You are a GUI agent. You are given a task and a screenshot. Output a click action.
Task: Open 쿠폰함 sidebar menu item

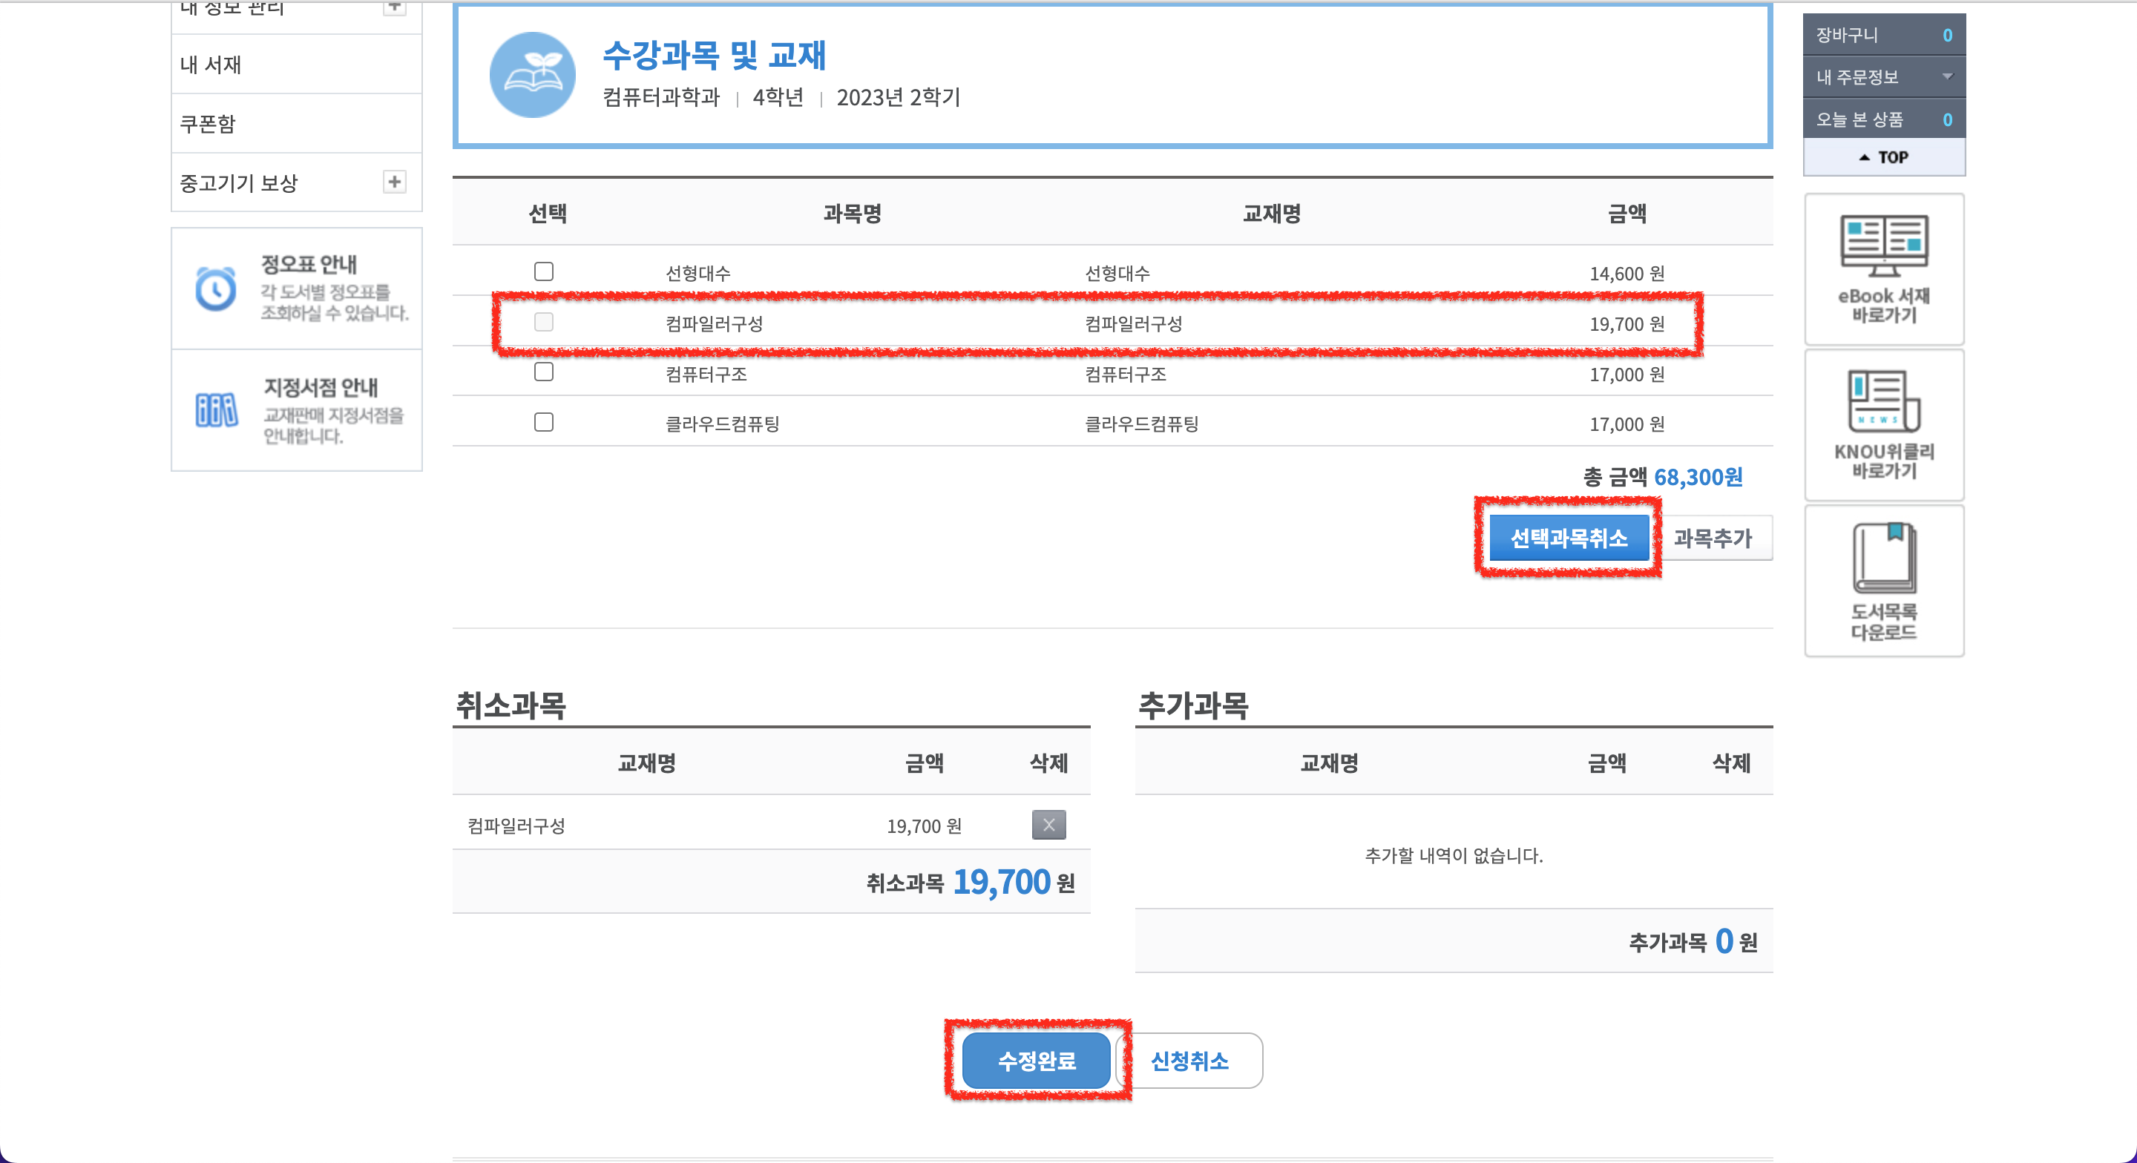pos(208,124)
